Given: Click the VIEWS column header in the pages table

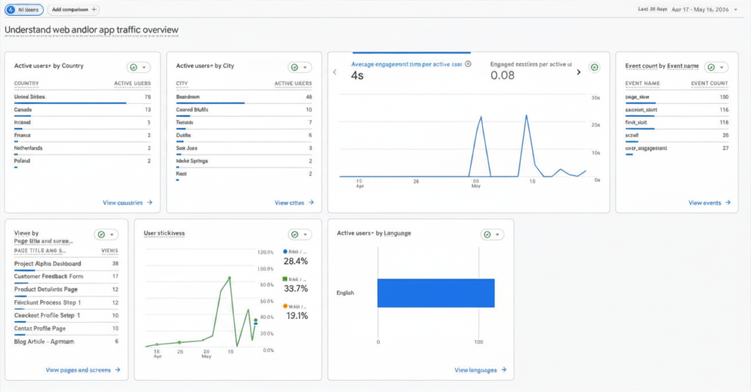Looking at the screenshot, I should [x=109, y=251].
